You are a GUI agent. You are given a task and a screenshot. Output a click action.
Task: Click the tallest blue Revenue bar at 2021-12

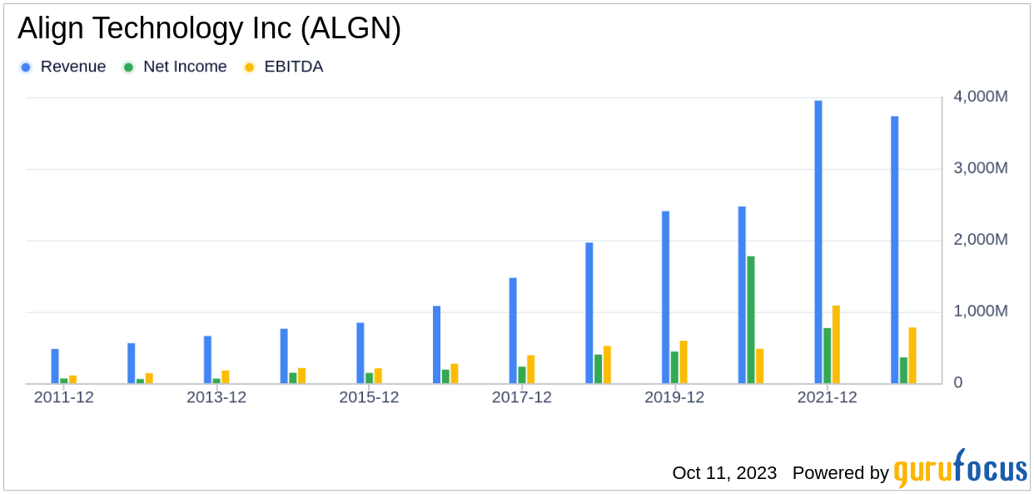click(818, 242)
